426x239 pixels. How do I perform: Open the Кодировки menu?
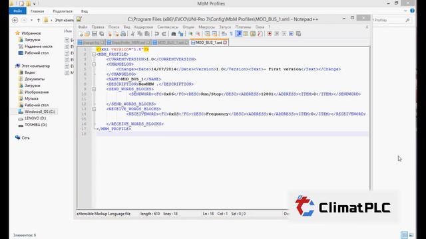pos(144,27)
